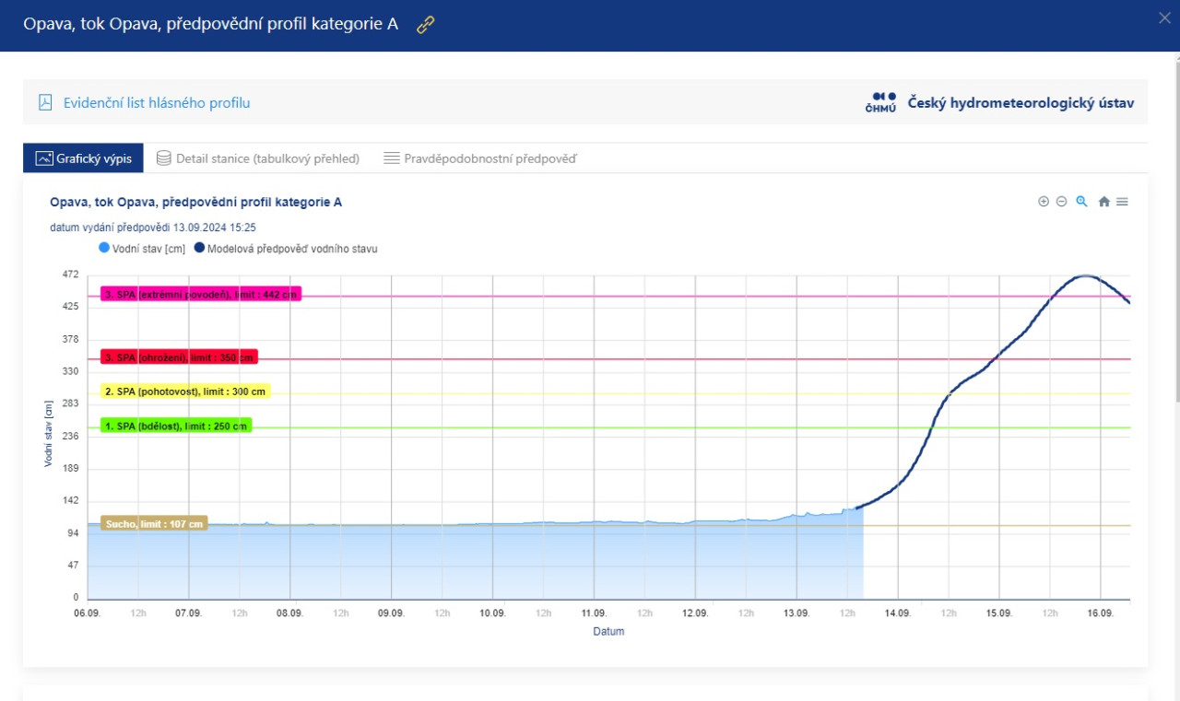
Task: Click the forecast curve peak near 472 cm
Action: point(1087,275)
